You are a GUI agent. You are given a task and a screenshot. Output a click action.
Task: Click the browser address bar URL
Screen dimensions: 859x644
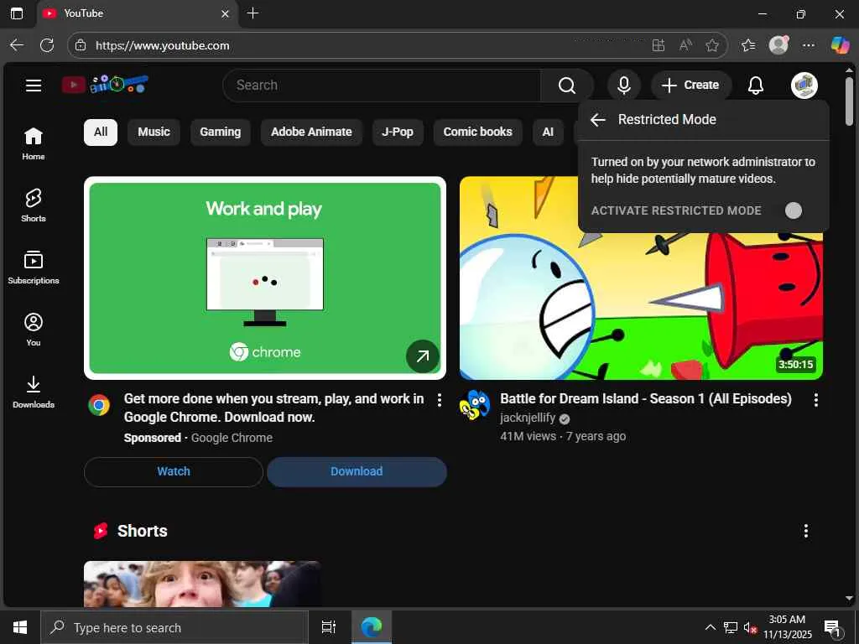tap(162, 45)
